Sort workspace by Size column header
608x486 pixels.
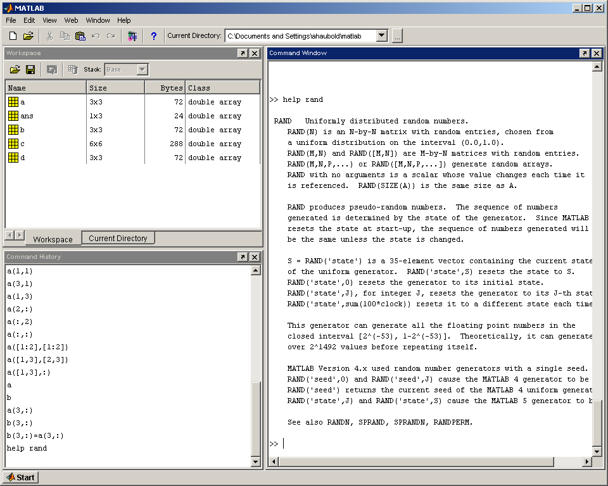tap(115, 87)
